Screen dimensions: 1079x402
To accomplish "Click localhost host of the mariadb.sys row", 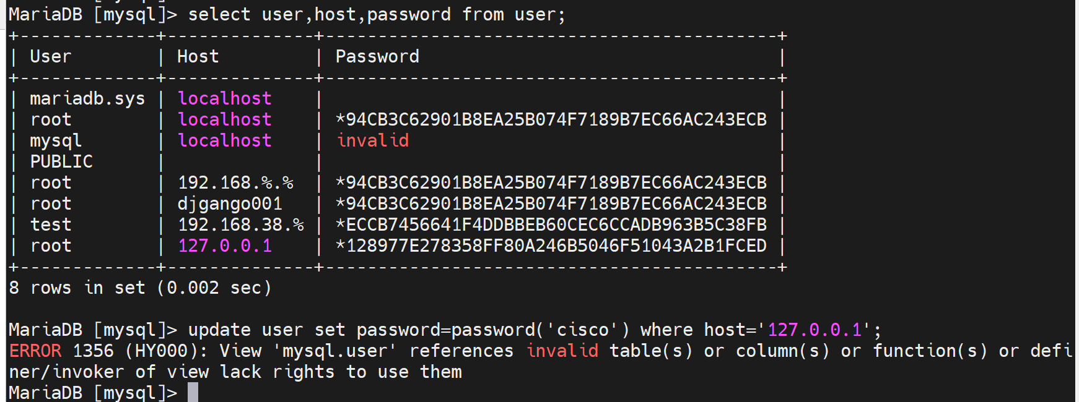I will 225,99.
